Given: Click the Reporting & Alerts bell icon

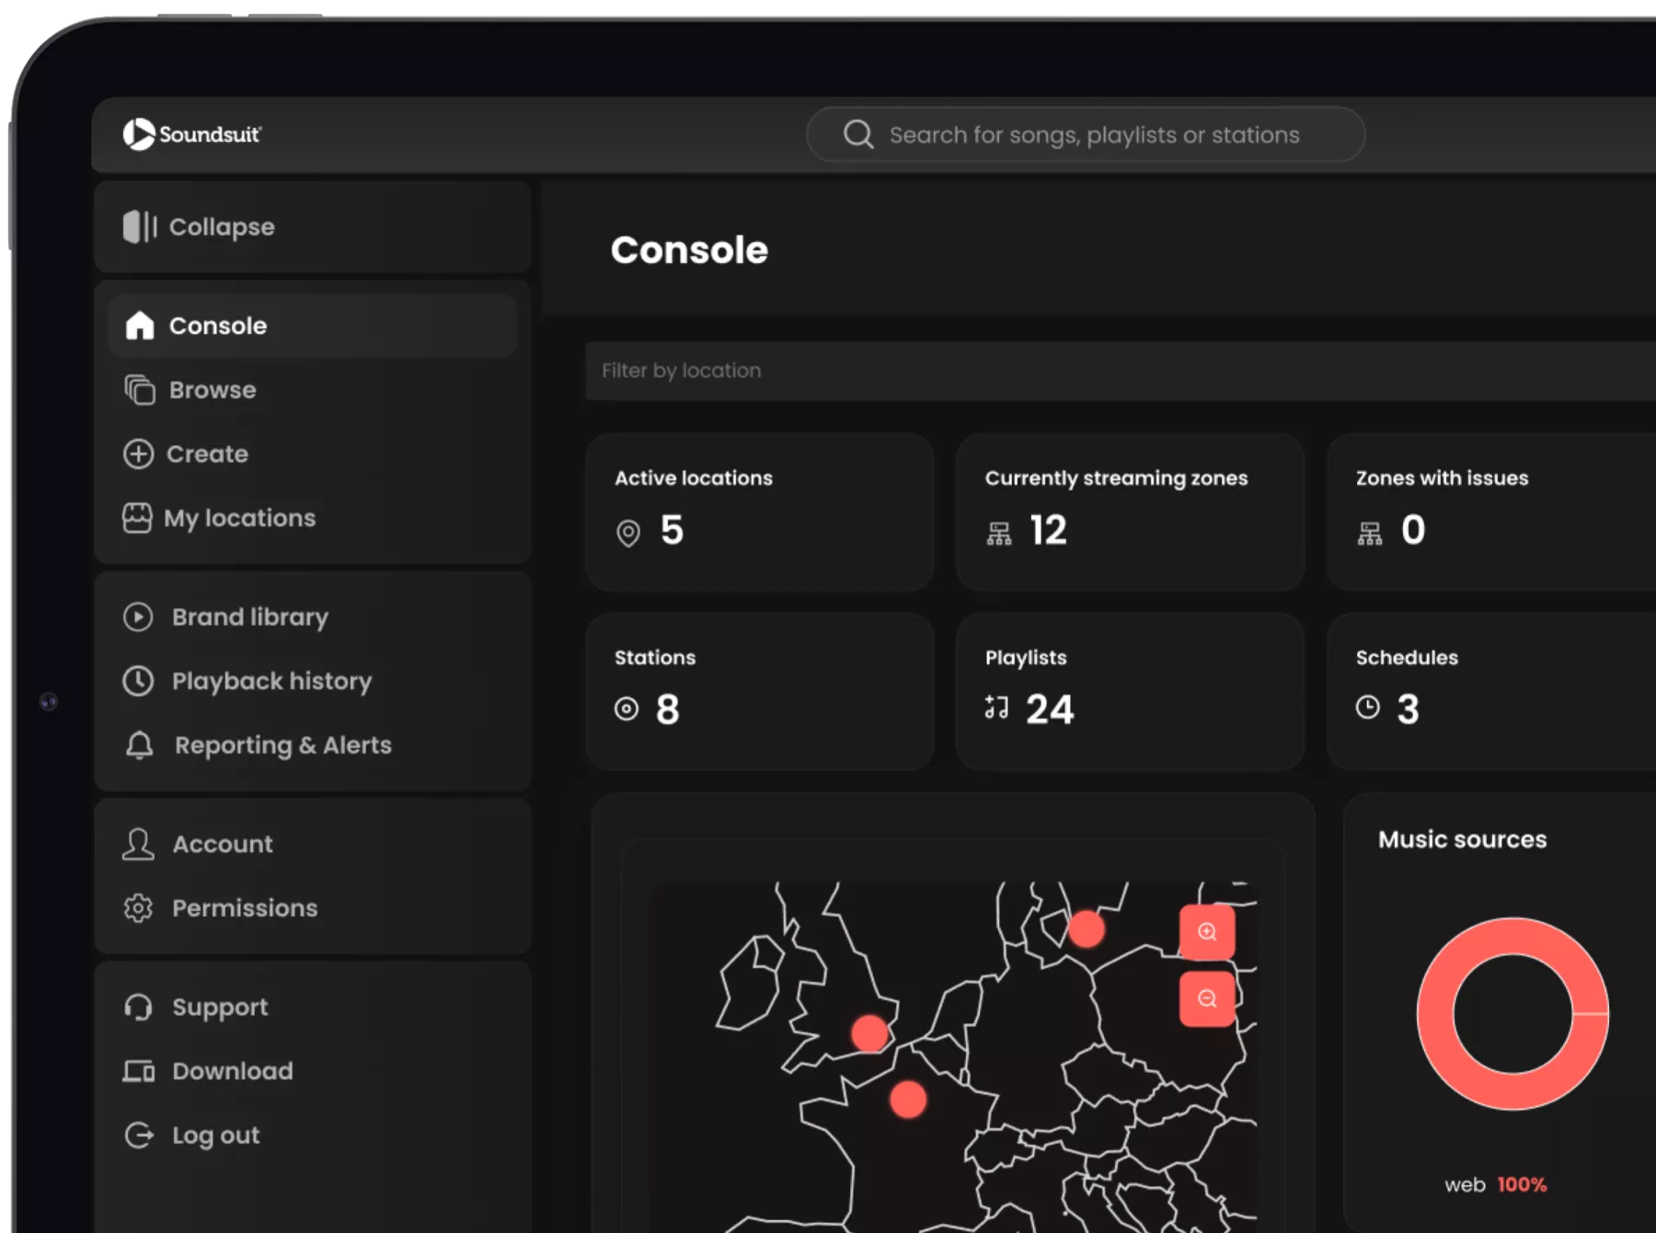Looking at the screenshot, I should tap(141, 745).
